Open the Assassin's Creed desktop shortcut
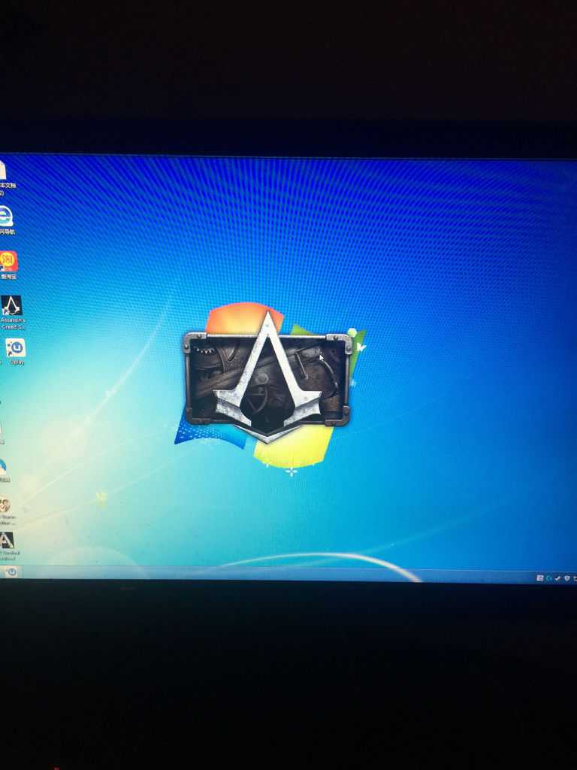 pyautogui.click(x=11, y=305)
